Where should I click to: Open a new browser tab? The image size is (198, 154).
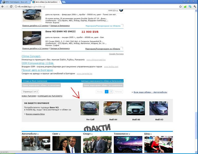(64, 2)
